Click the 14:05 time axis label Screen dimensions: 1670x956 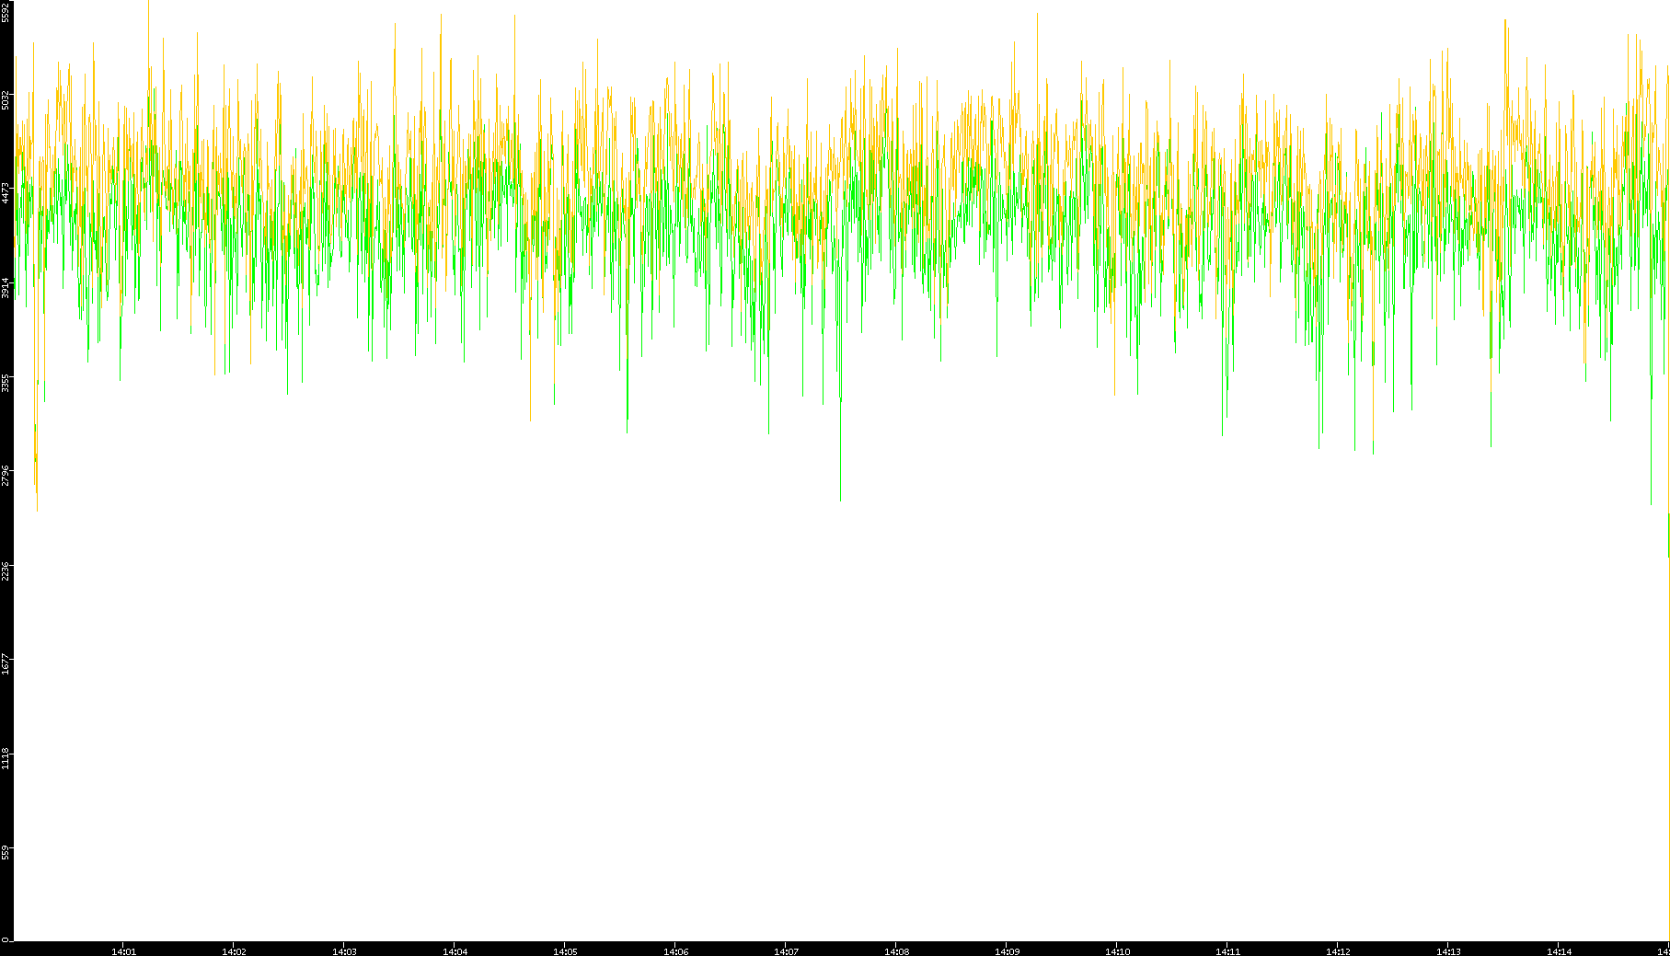tap(565, 951)
